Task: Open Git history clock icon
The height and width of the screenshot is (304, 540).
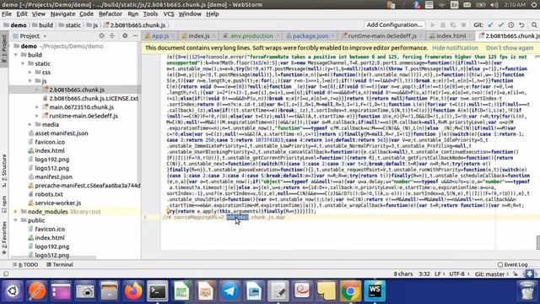Action: click(511, 24)
